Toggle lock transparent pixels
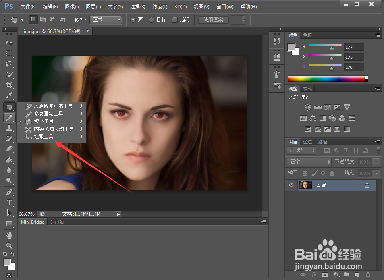 (x=305, y=173)
